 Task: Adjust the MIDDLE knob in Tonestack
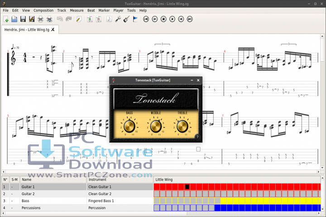[x=156, y=126]
